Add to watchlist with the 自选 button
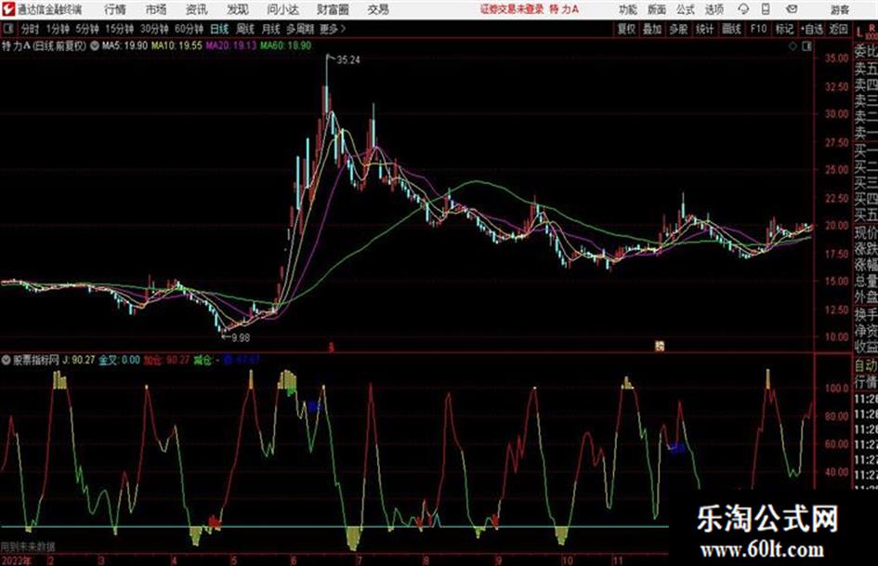 pyautogui.click(x=812, y=29)
